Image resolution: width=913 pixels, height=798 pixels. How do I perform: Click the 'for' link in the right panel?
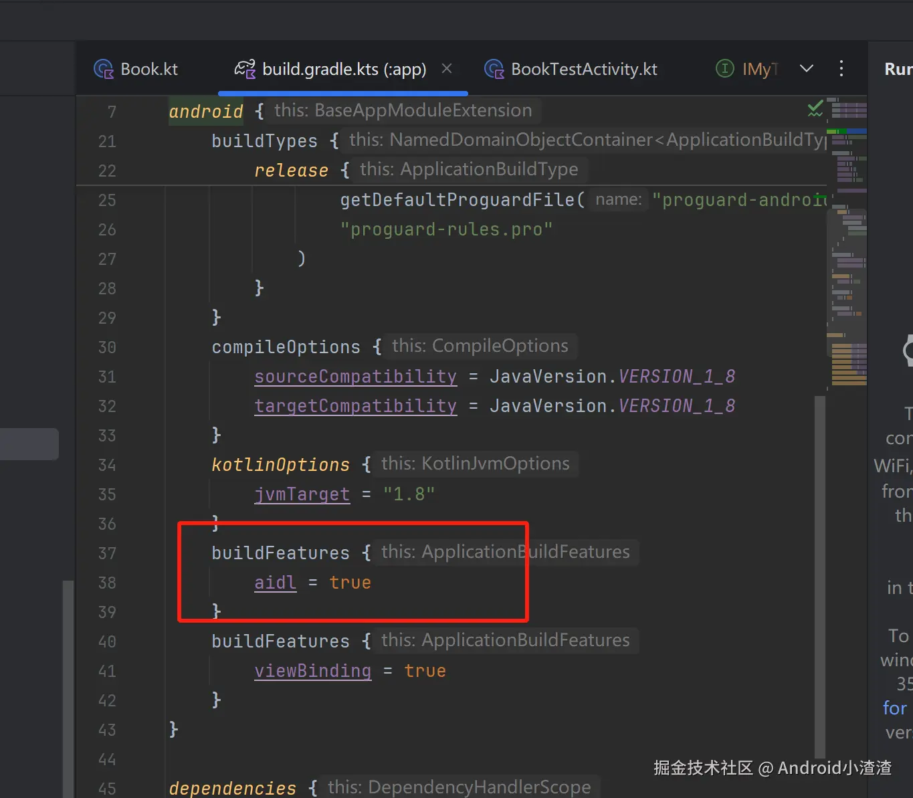[x=895, y=708]
